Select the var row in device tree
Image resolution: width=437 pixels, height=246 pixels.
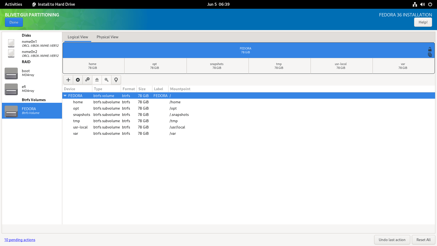[x=249, y=133]
